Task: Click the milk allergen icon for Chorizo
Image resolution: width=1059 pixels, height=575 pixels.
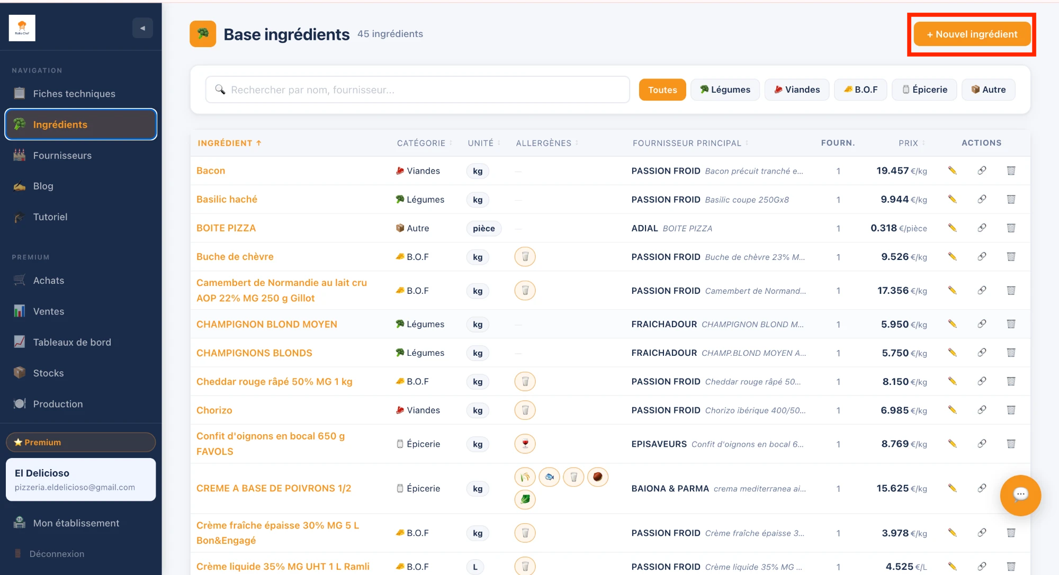Action: [x=525, y=410]
